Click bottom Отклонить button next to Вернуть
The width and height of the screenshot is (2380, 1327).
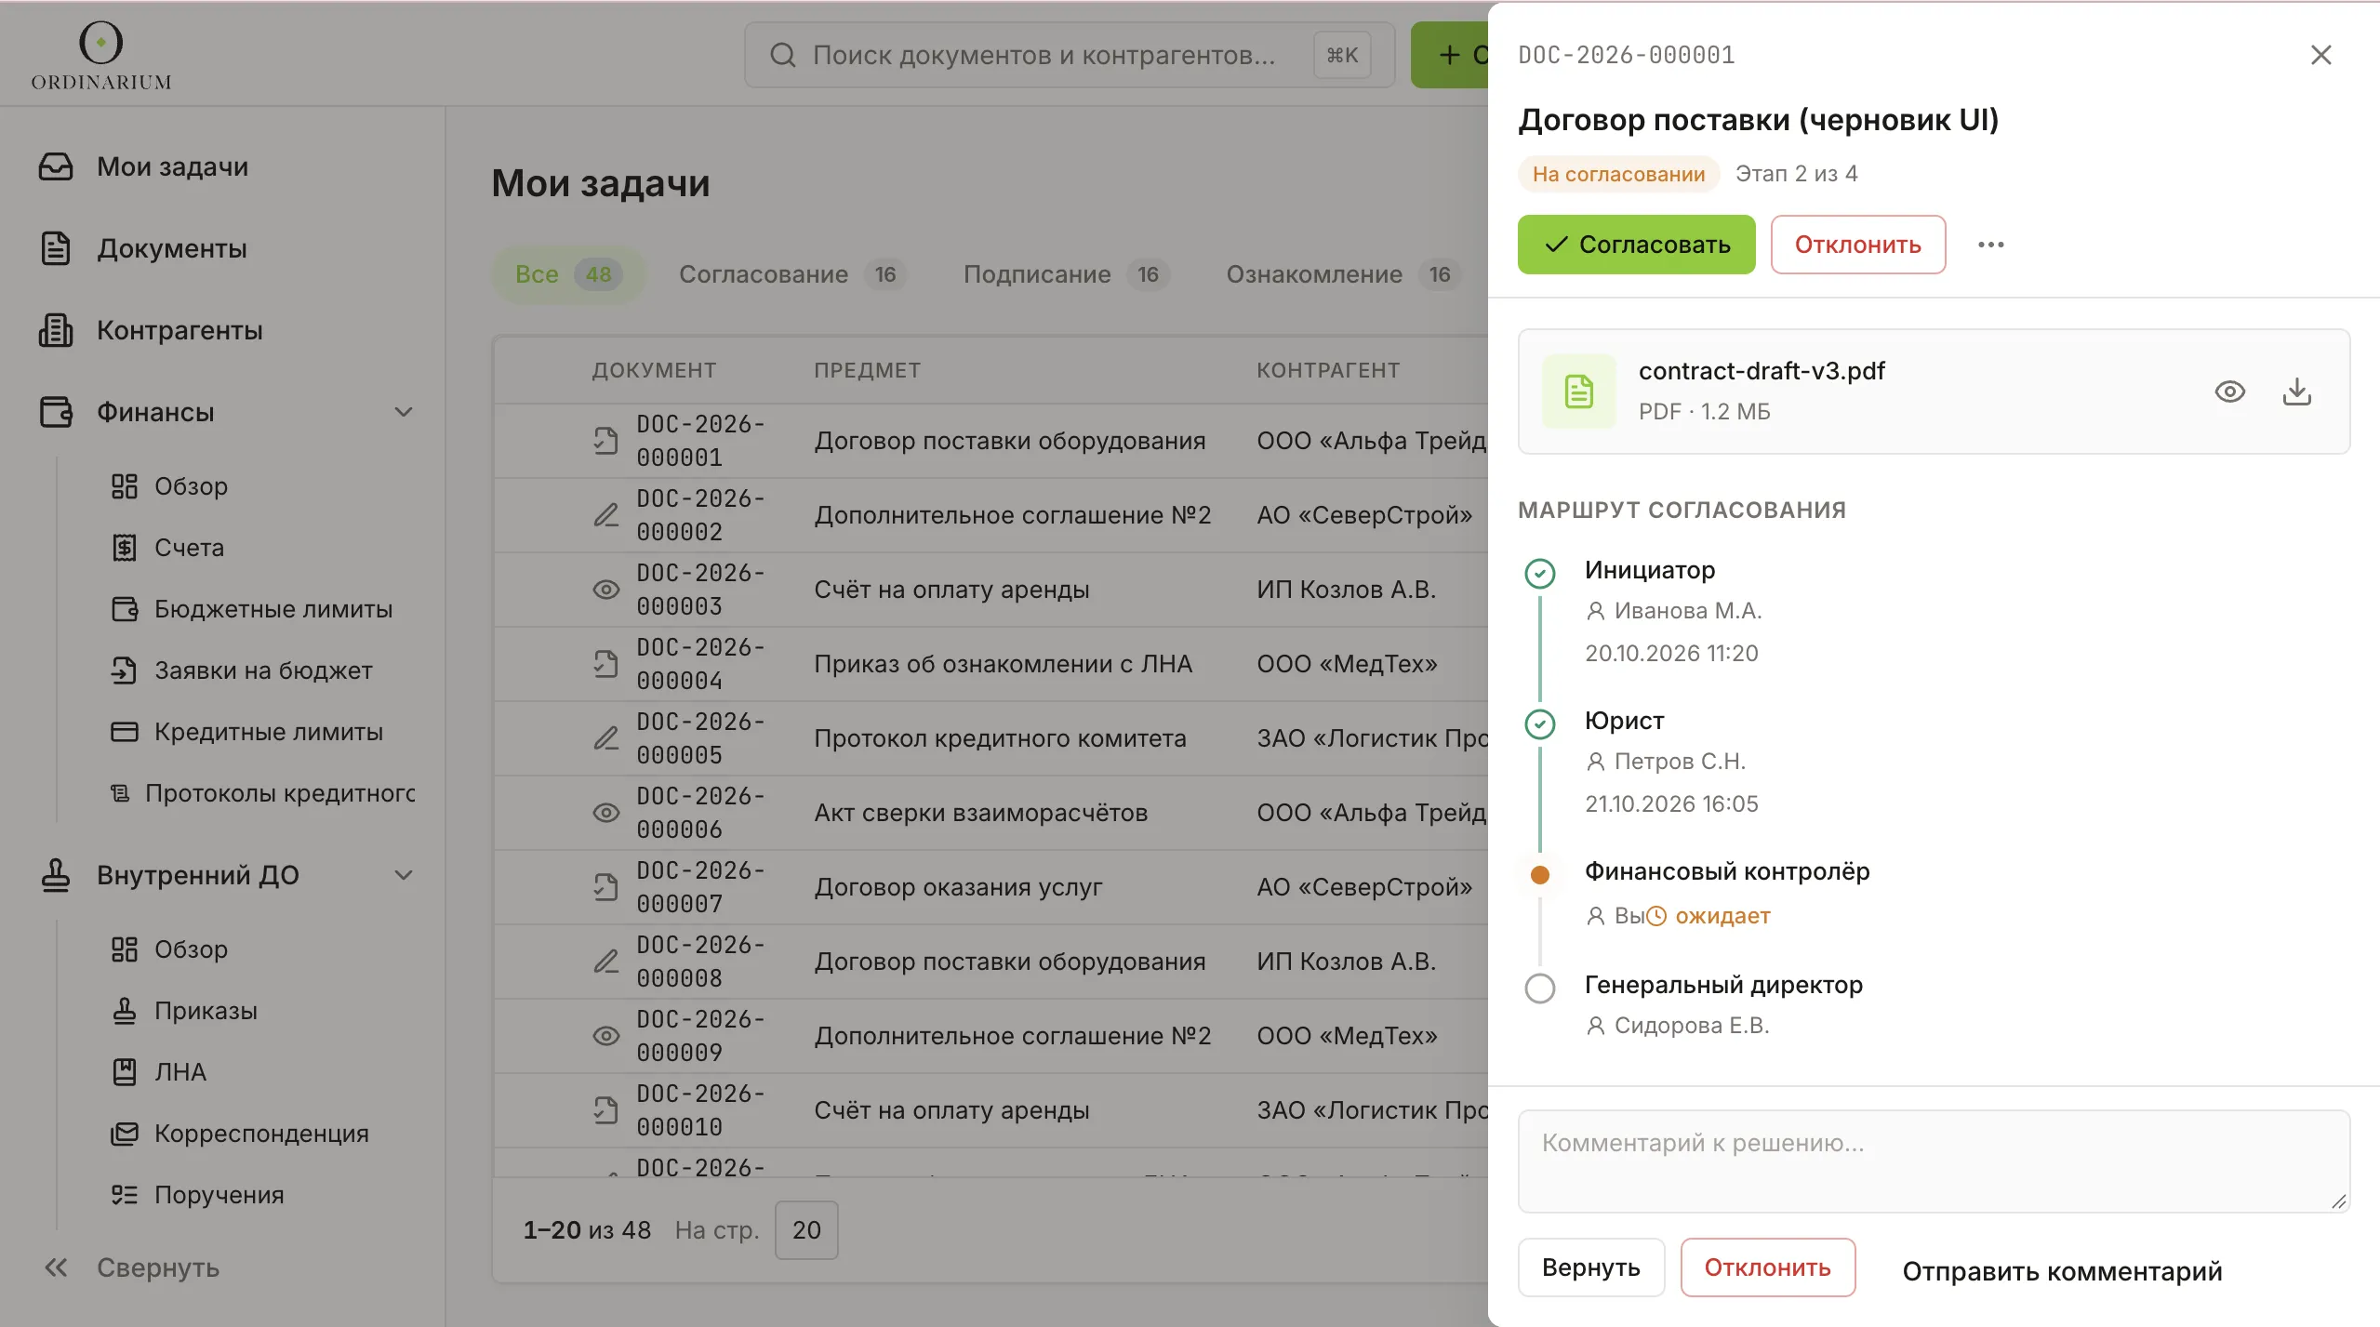1767,1267
